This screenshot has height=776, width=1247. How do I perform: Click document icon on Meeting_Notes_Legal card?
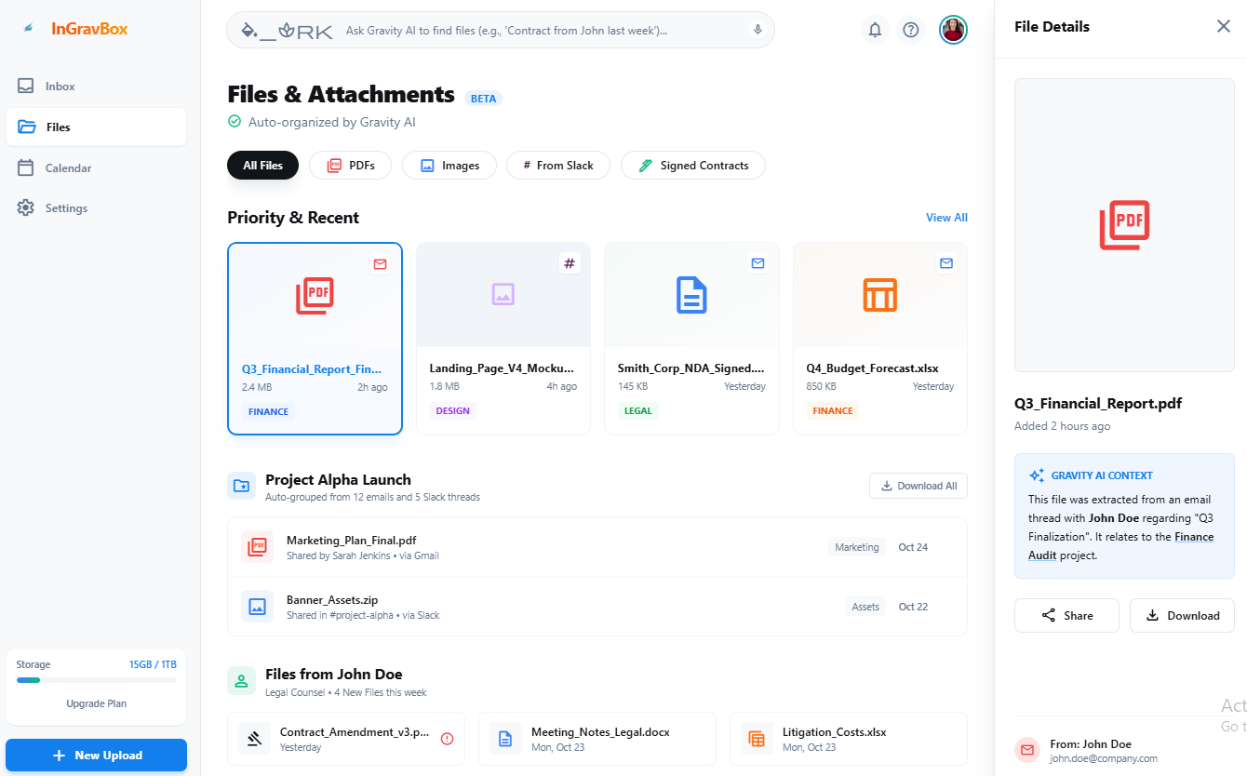tap(505, 739)
